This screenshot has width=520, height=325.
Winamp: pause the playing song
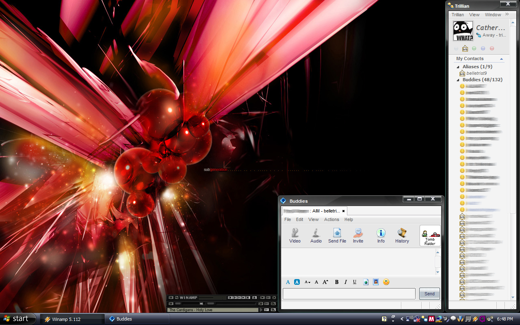tap(239, 297)
